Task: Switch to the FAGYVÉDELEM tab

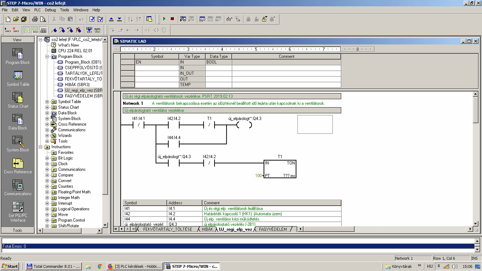Action: pos(273,229)
